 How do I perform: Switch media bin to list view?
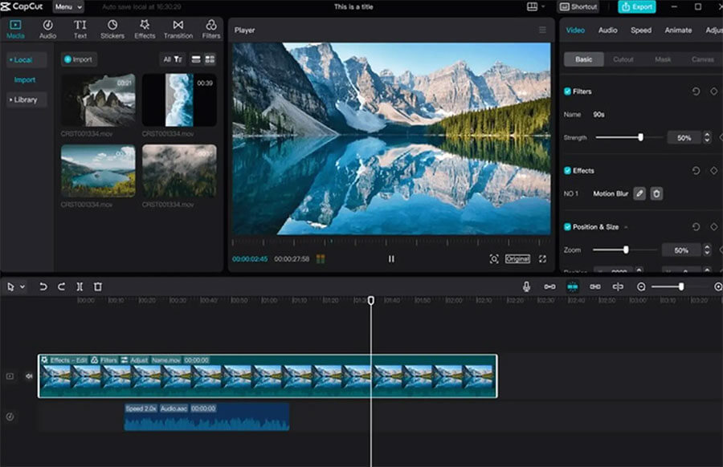[196, 59]
